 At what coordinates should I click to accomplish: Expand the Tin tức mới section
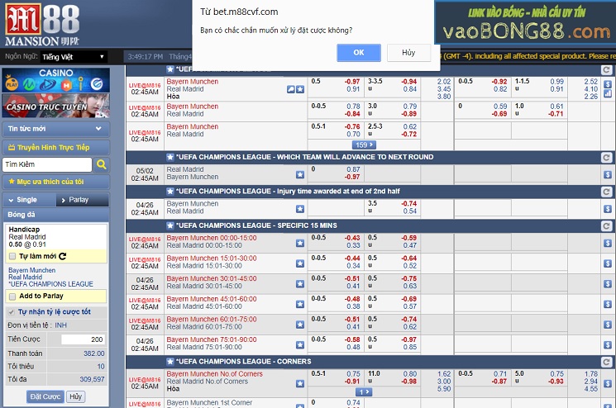coord(55,130)
